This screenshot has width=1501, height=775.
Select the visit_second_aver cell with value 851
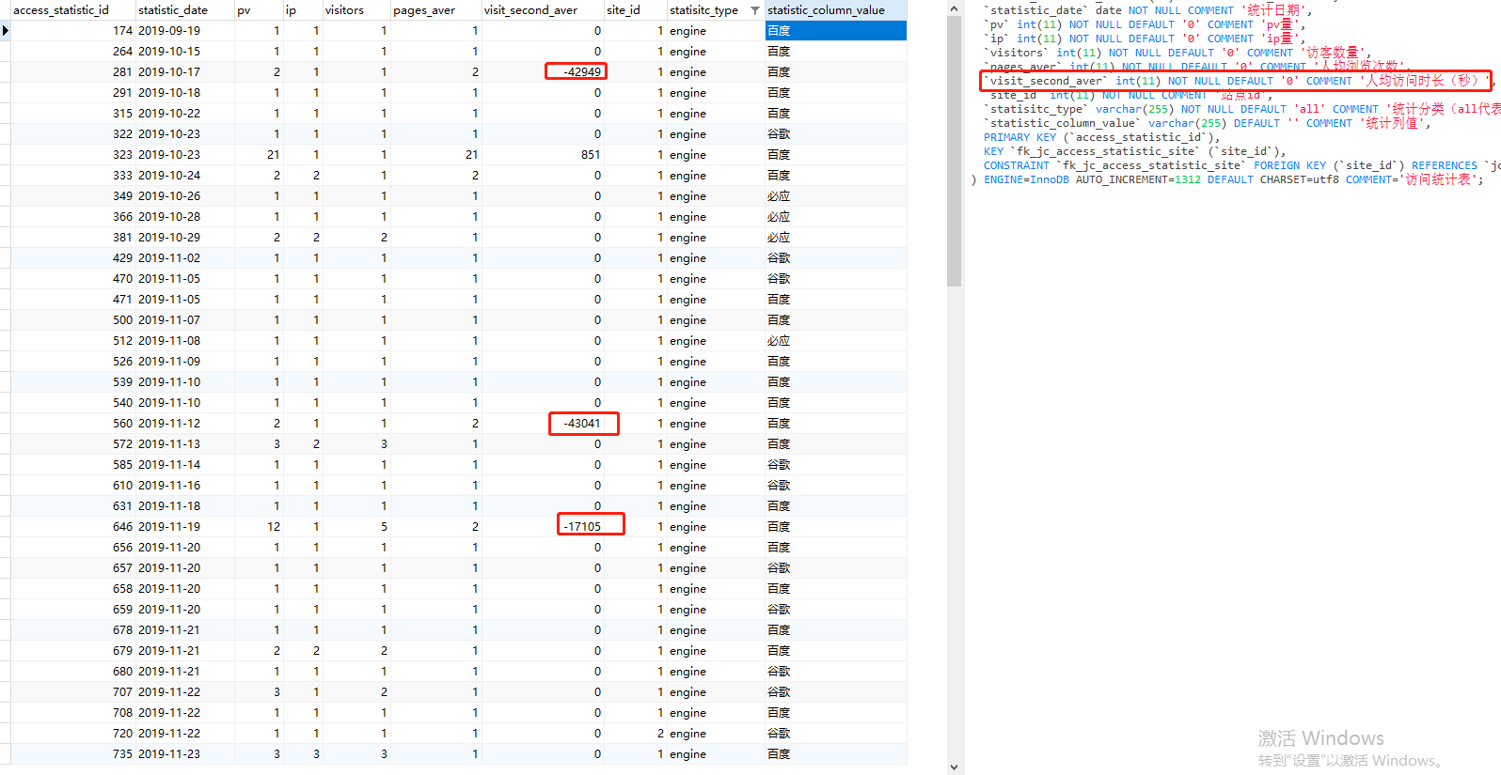590,155
